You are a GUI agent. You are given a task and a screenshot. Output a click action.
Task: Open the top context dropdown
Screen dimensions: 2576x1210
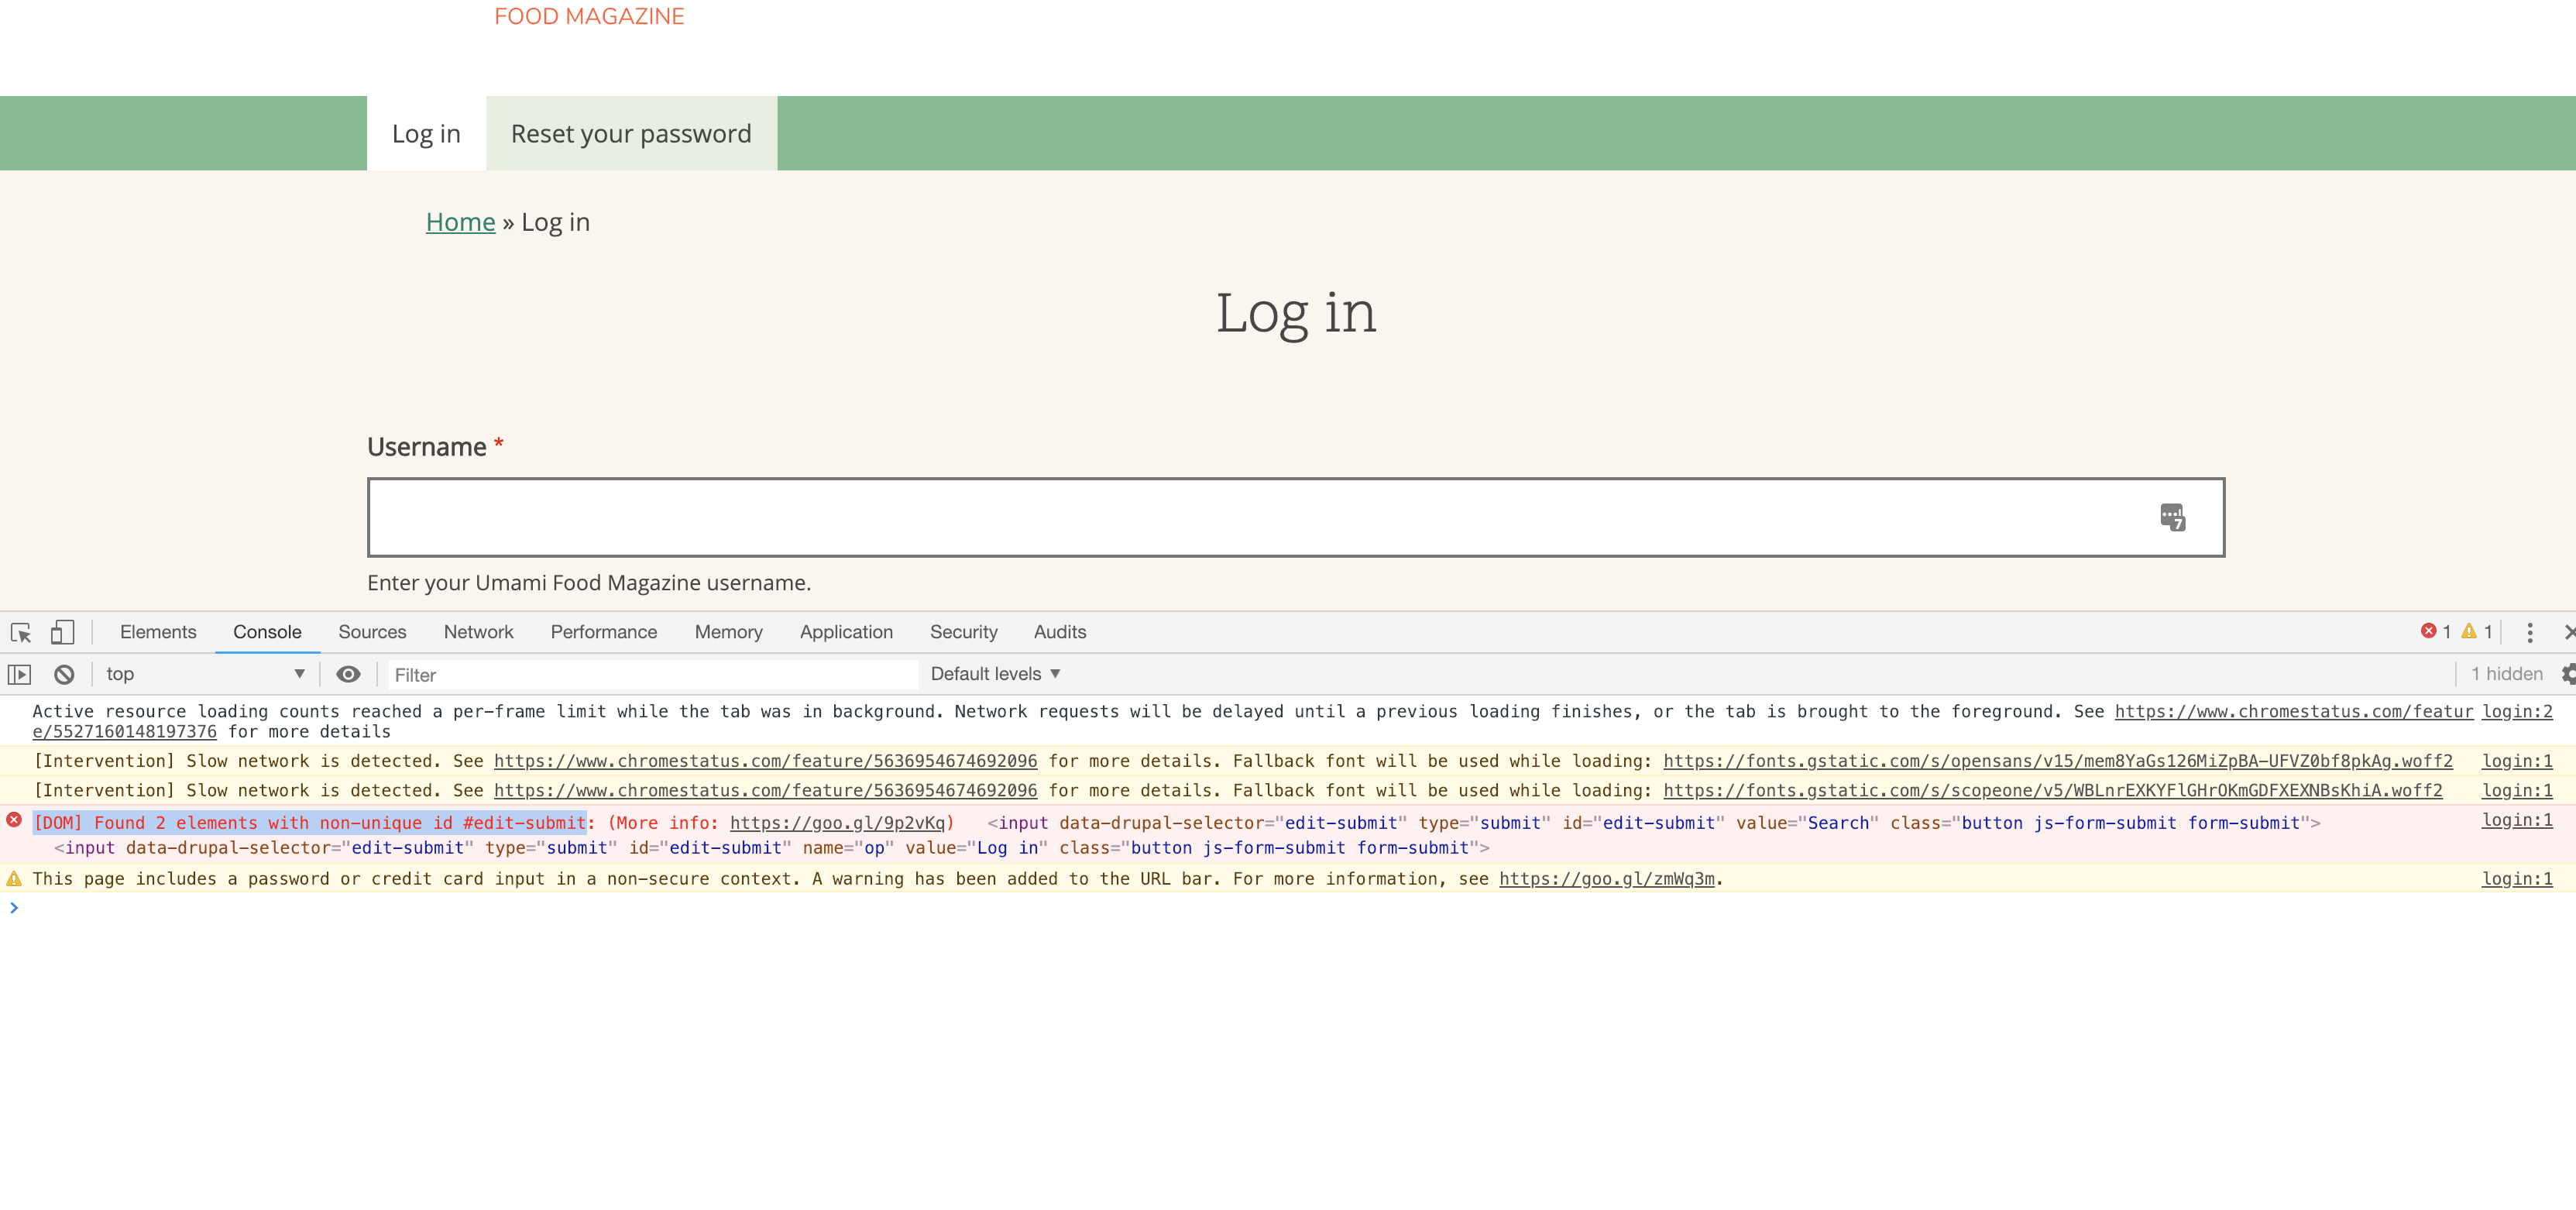tap(205, 674)
